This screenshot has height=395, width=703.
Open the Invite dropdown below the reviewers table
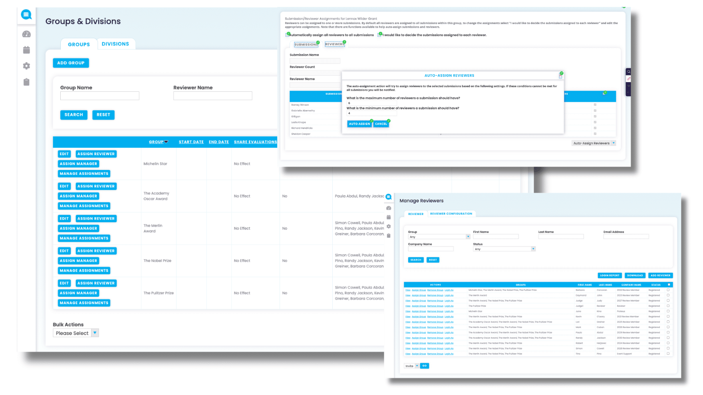(411, 366)
